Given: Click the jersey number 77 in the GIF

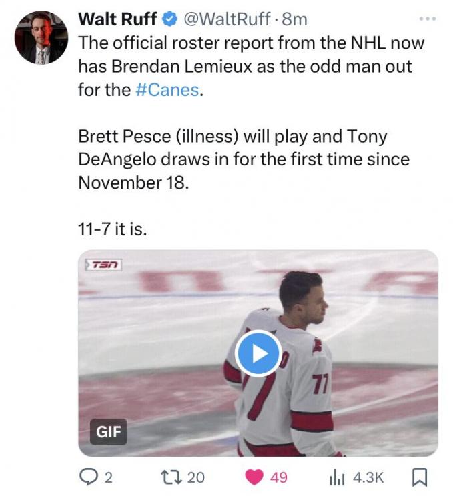Looking at the screenshot, I should (320, 387).
